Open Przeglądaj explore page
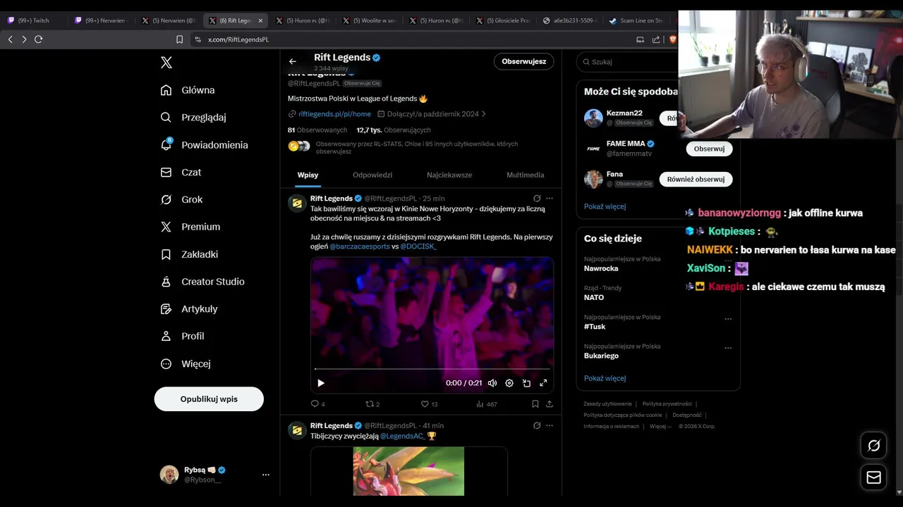The image size is (903, 507). point(193,118)
